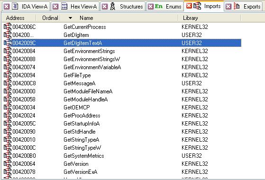The height and width of the screenshot is (180, 265).
Task: Select the GetOEMCP import name
Action: point(77,108)
